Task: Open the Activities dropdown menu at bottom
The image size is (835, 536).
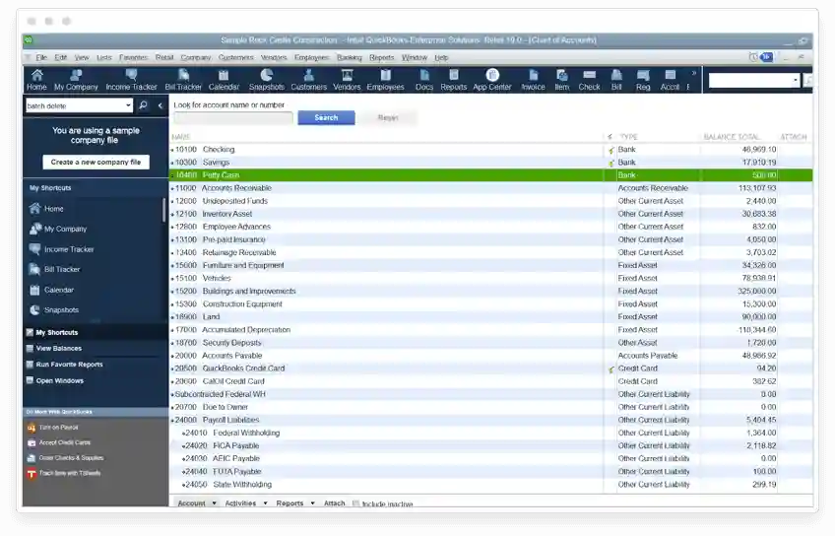Action: [x=246, y=502]
